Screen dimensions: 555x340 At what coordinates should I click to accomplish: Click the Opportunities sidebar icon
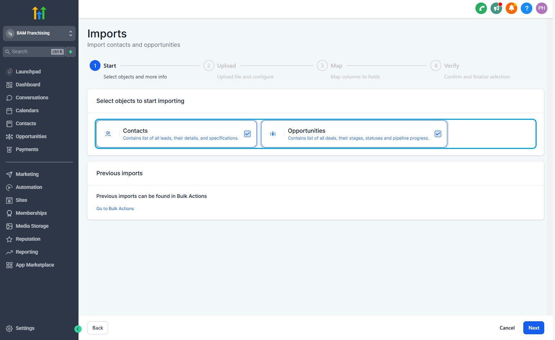click(x=9, y=136)
